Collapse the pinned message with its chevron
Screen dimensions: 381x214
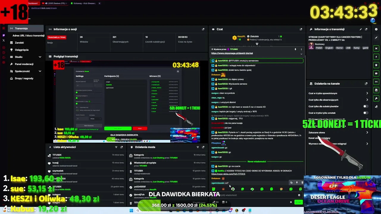301,54
